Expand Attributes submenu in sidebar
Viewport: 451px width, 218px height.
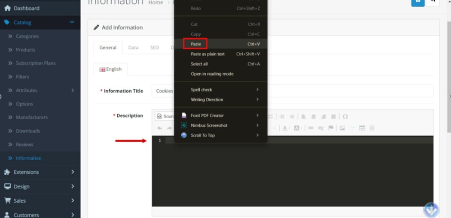40,90
